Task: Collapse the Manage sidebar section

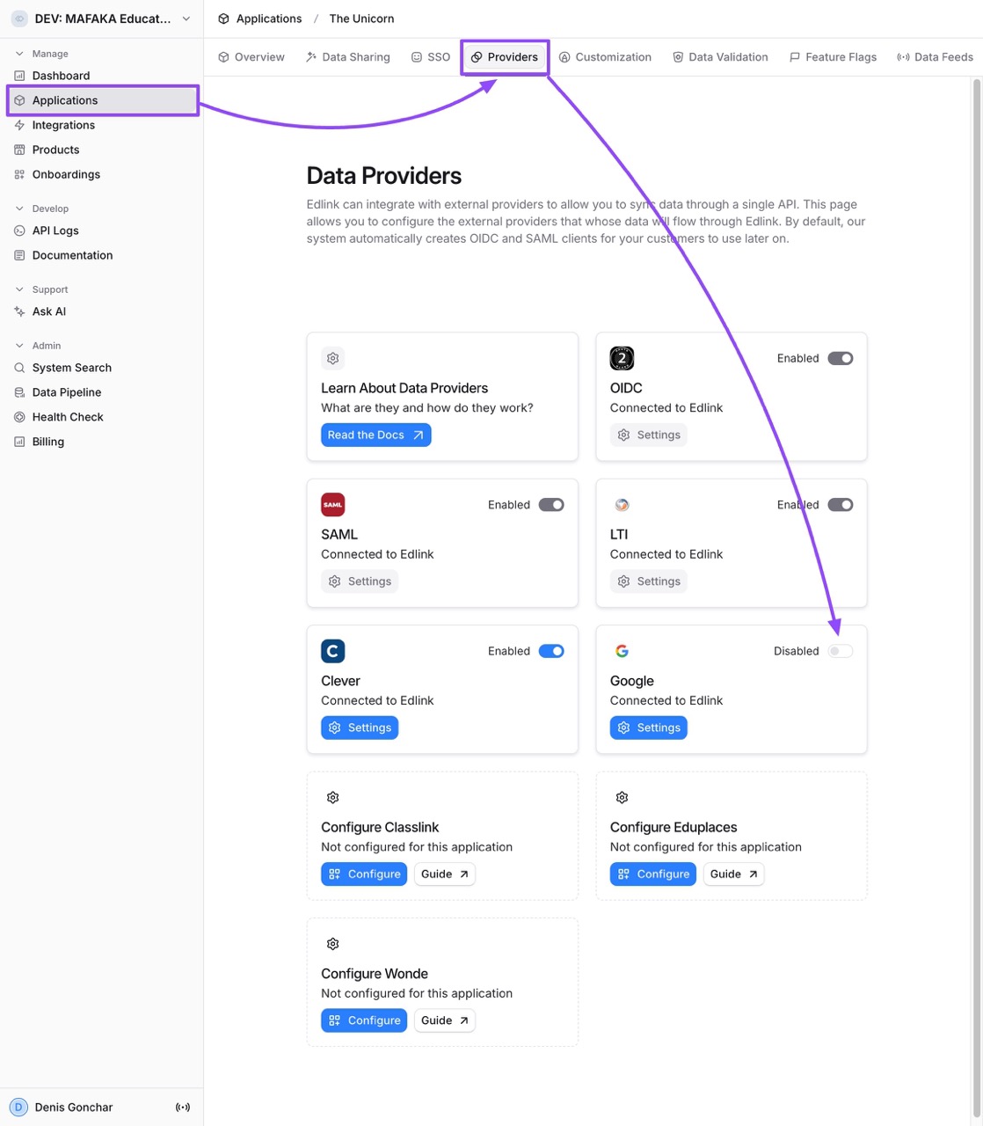Action: (19, 53)
